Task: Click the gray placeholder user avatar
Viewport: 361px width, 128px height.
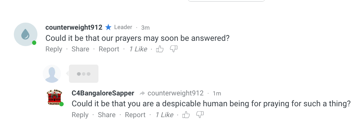Action: [52, 74]
